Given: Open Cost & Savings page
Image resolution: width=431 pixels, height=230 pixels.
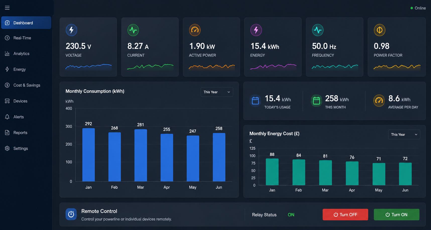Looking at the screenshot, I should (x=26, y=85).
